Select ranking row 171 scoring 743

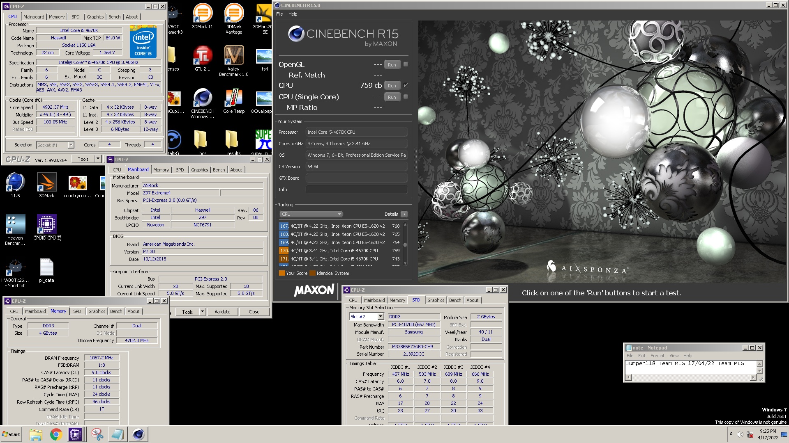coord(340,259)
